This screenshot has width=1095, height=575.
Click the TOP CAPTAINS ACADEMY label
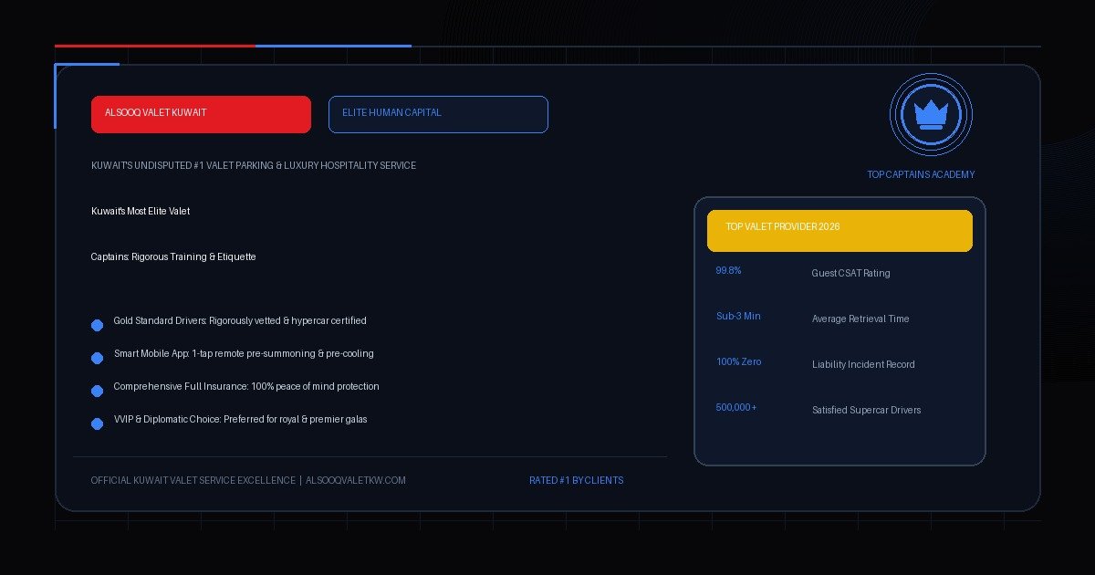pyautogui.click(x=921, y=174)
